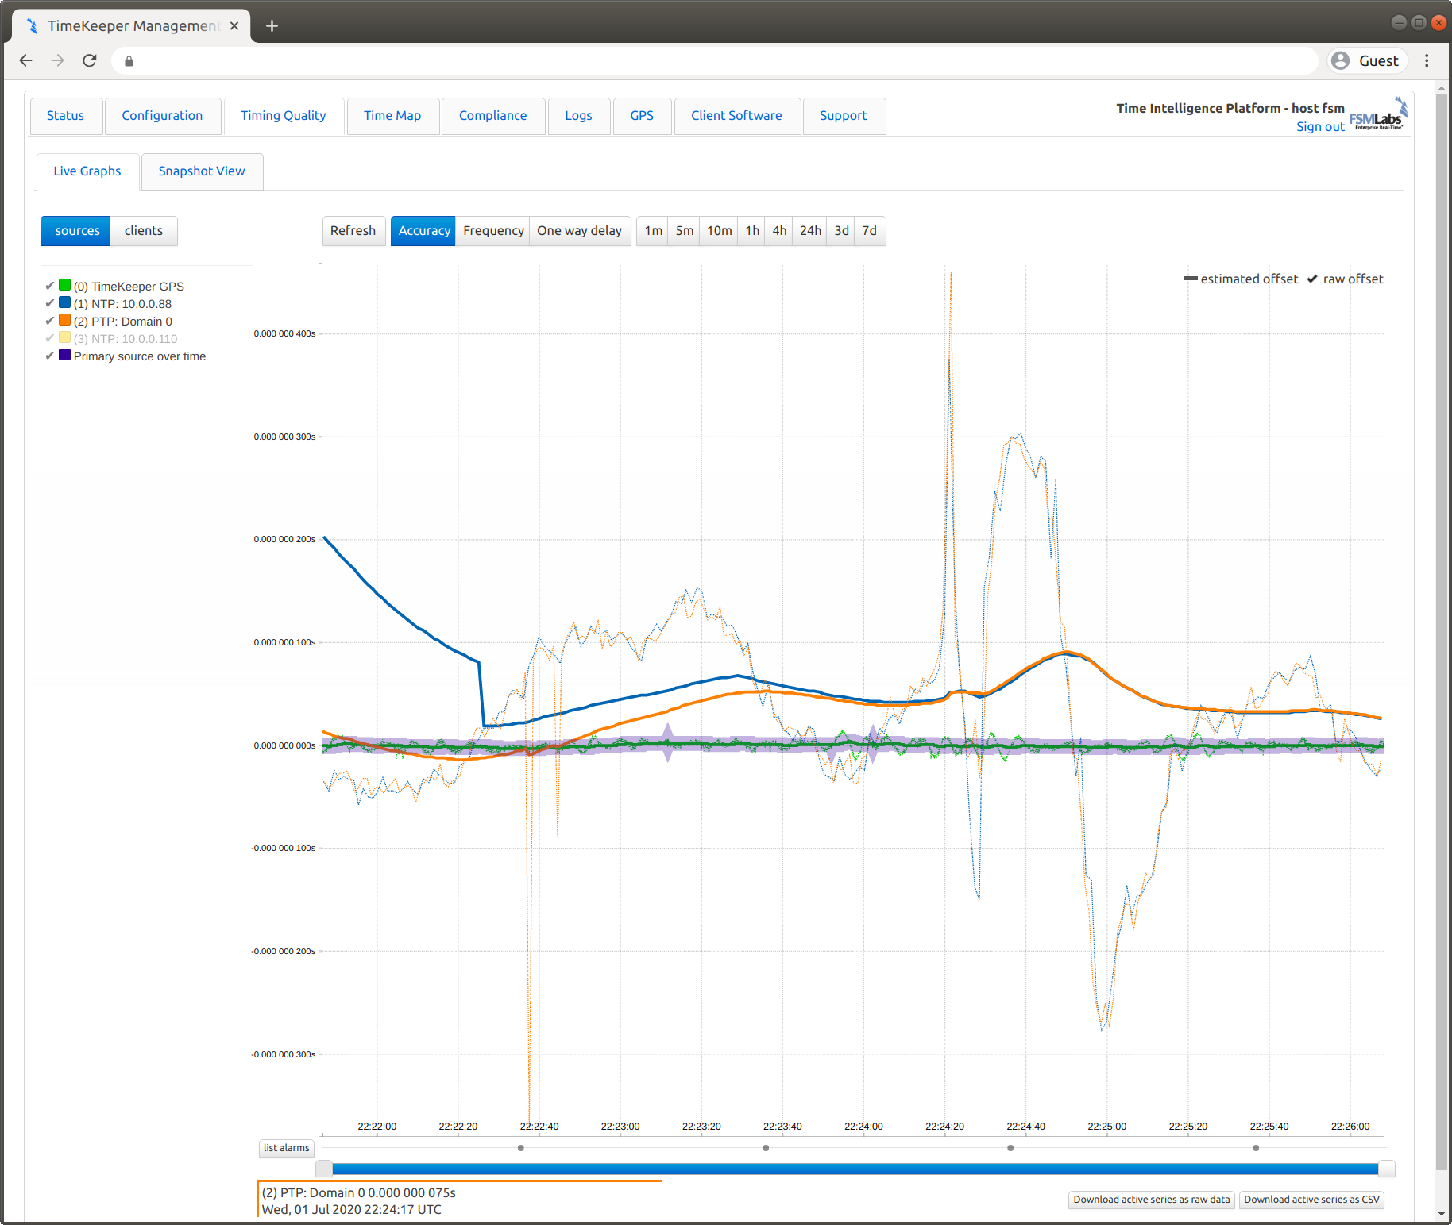1452x1225 pixels.
Task: Select the Live Graphs sub-tab
Action: pyautogui.click(x=87, y=171)
